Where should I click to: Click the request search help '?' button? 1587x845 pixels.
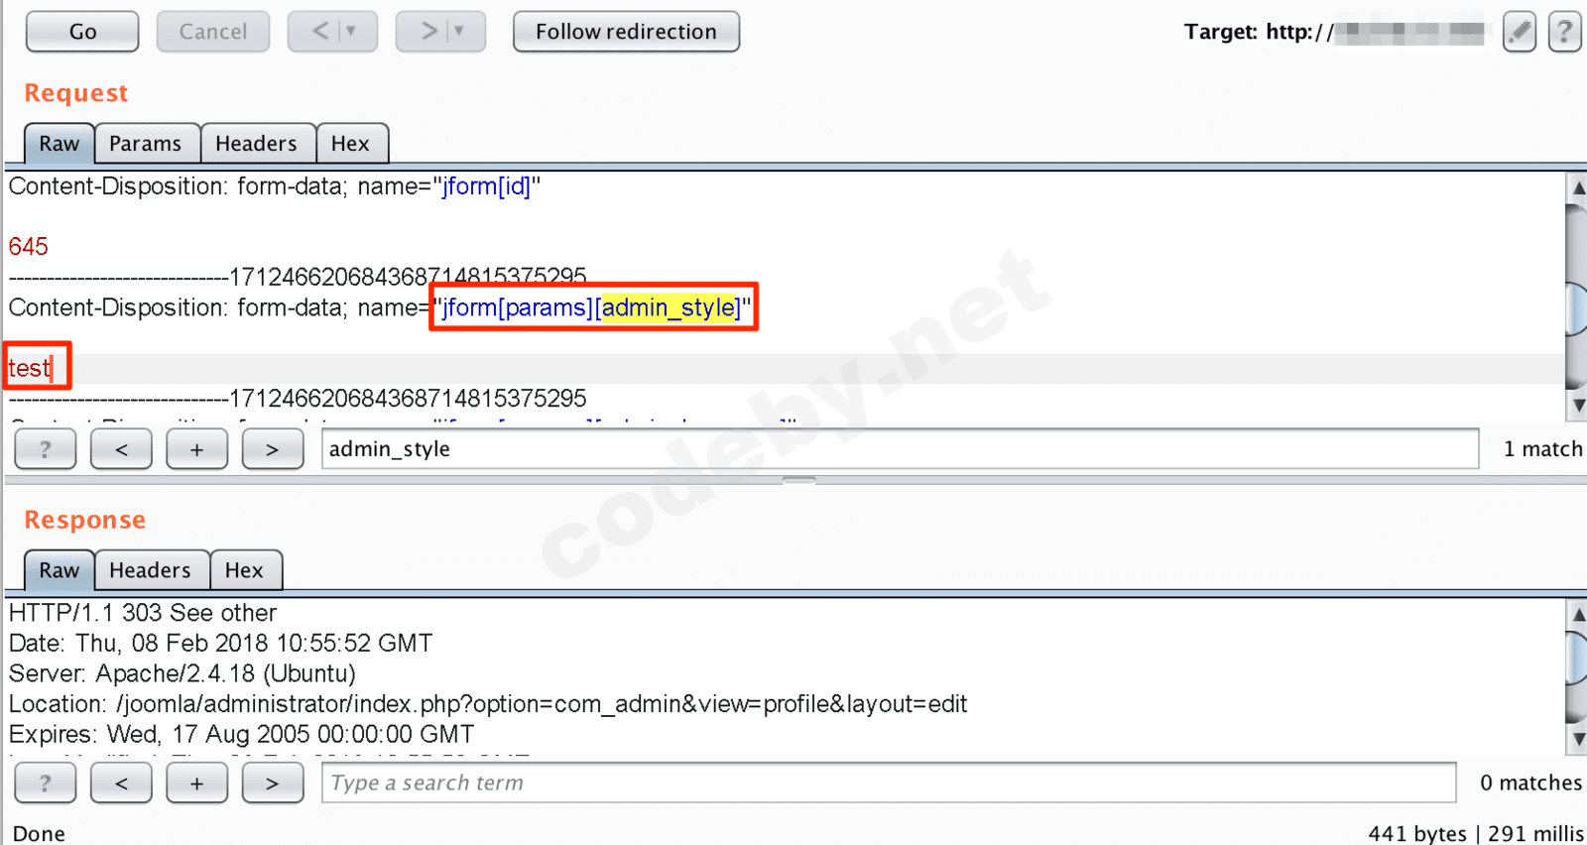[x=46, y=449]
